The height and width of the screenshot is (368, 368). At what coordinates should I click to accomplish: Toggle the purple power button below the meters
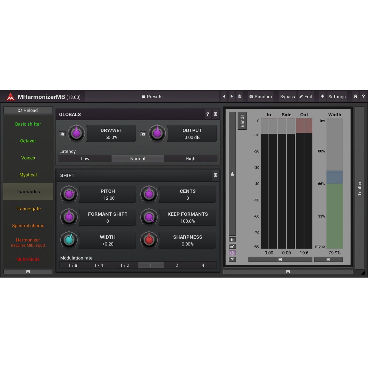pos(232,253)
